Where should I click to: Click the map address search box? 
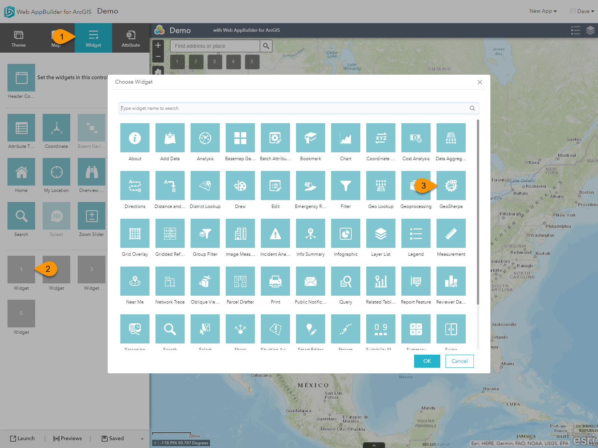215,46
